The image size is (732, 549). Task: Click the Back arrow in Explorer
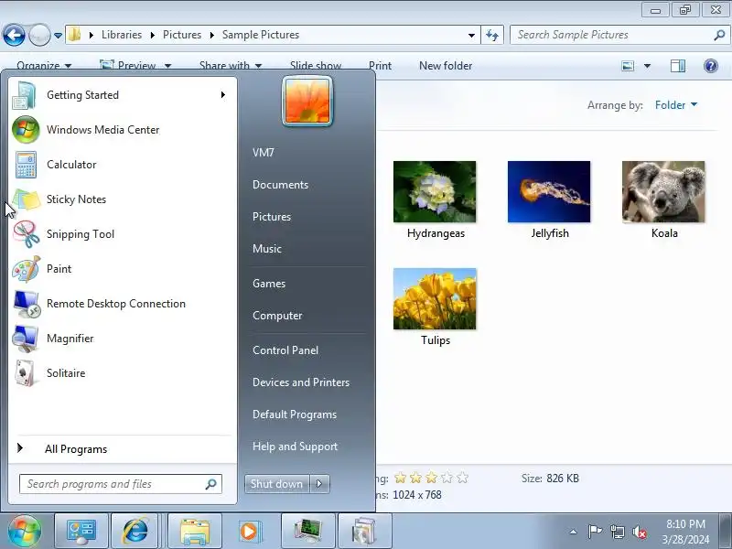click(14, 35)
